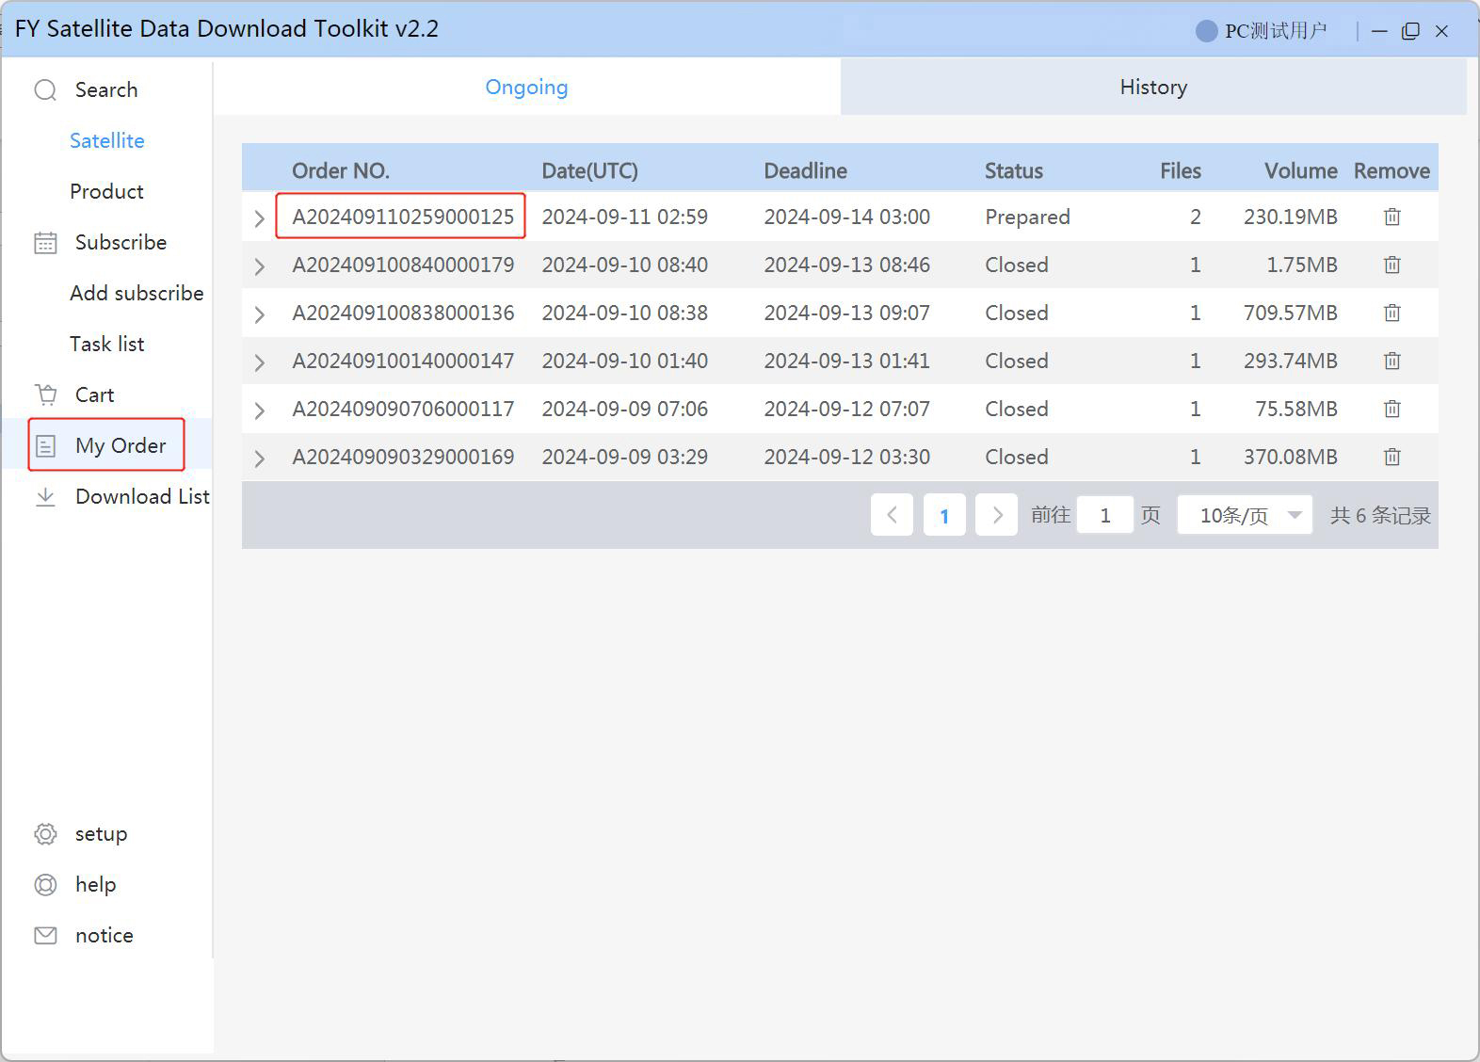
Task: Open the notice envelope icon
Action: (x=45, y=936)
